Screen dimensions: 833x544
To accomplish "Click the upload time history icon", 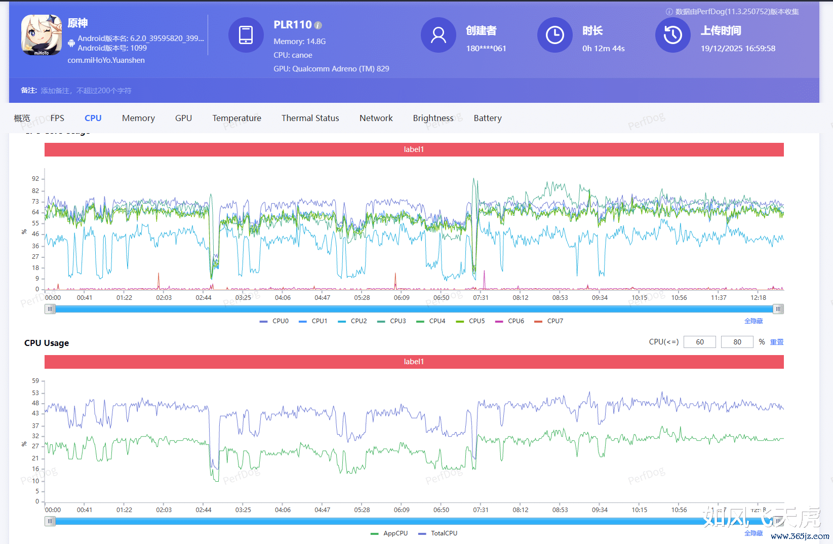I will pyautogui.click(x=672, y=35).
